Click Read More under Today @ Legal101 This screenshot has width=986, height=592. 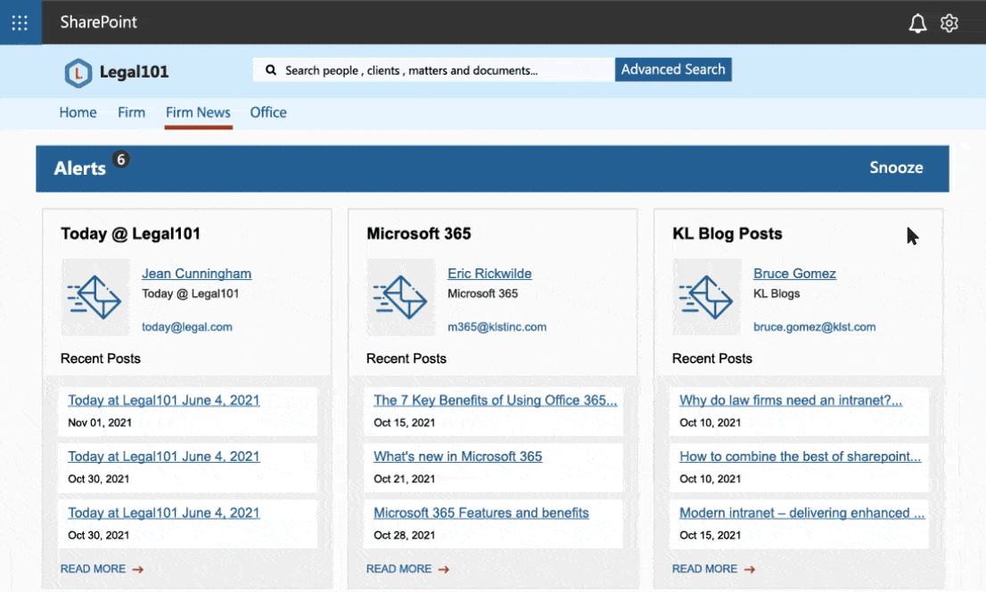(93, 569)
